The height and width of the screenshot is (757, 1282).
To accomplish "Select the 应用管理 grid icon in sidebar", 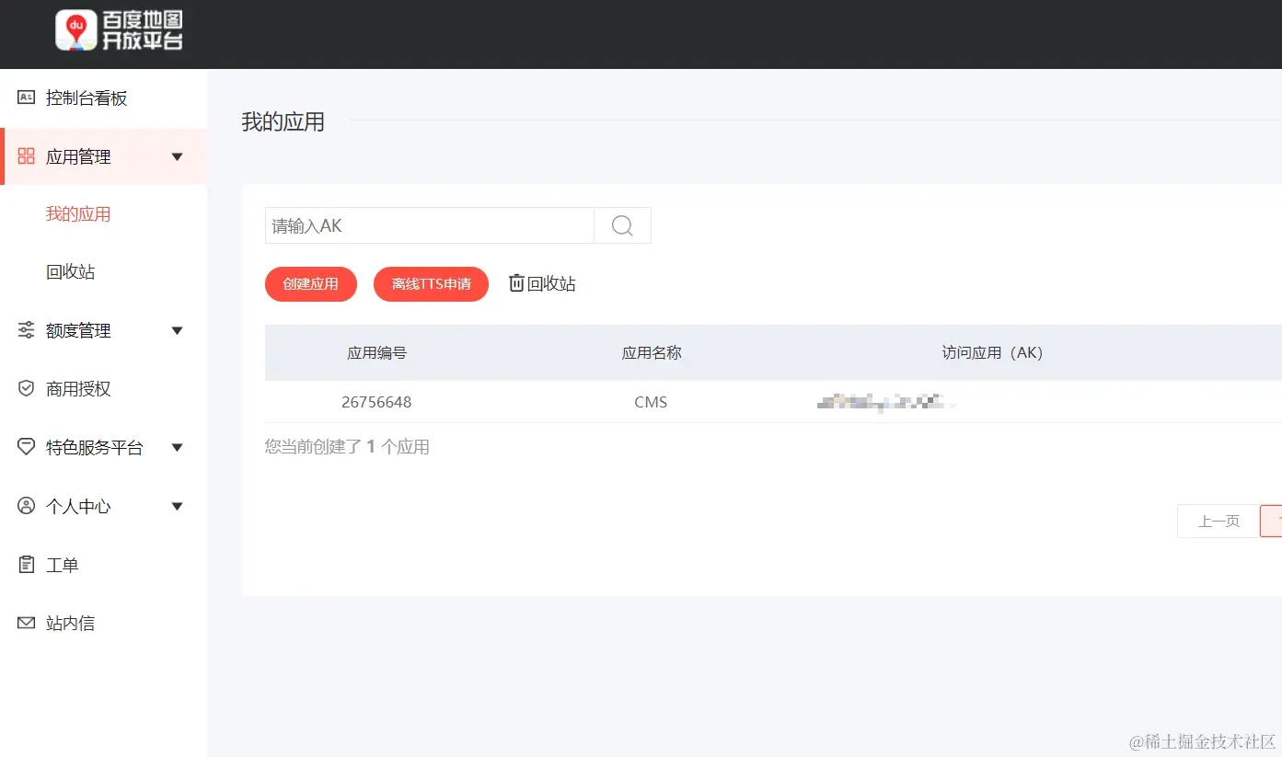I will [26, 156].
